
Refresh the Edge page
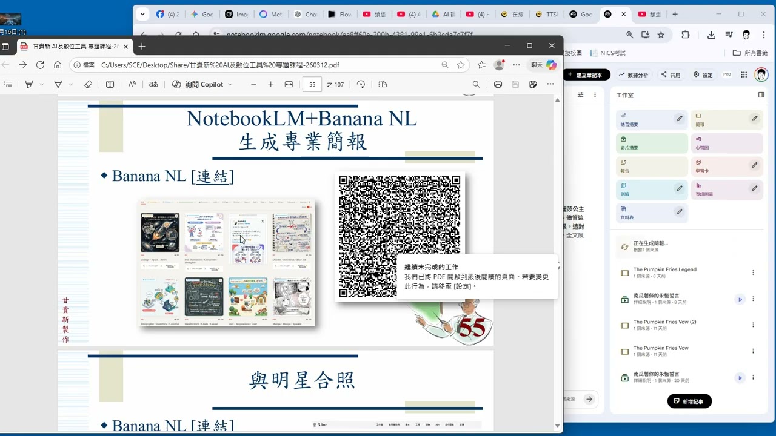coord(40,65)
